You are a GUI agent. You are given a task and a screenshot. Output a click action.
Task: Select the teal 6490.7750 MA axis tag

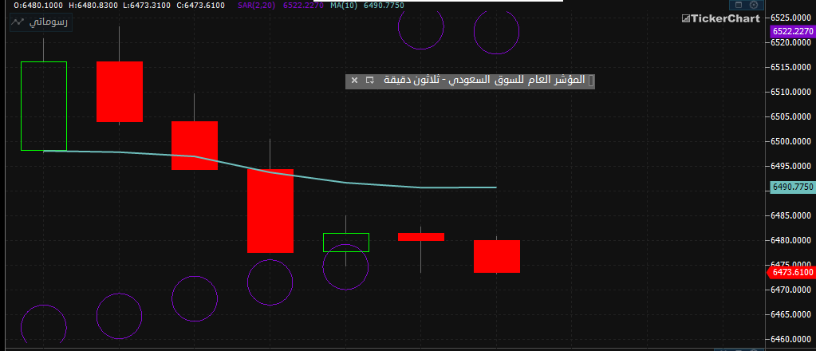(x=792, y=187)
